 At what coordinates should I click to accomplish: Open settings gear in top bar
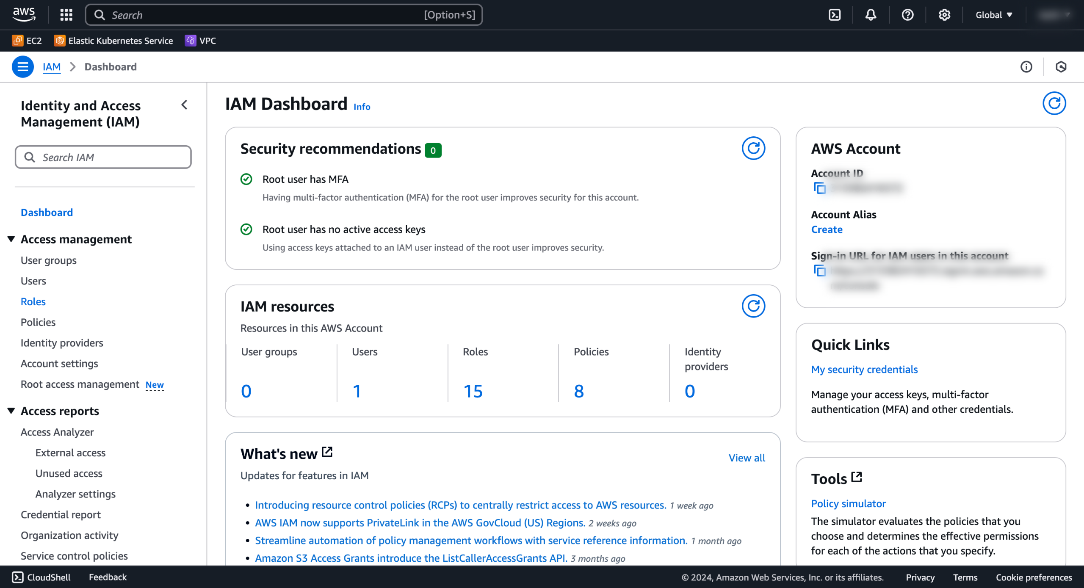(x=944, y=15)
